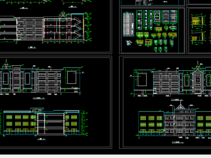Select the oval-patterned window detail drawing
The image size is (211, 158).
point(157,17)
